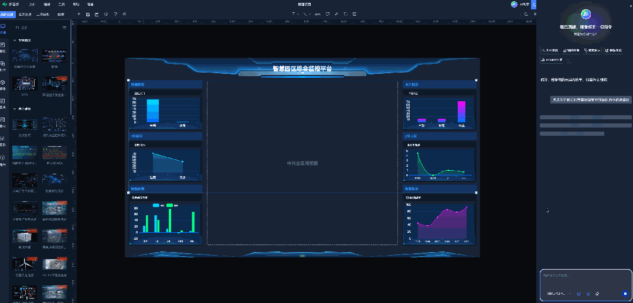Click the plus add icon in toolbar
Viewport: 633px width, 303px height.
tap(79, 14)
